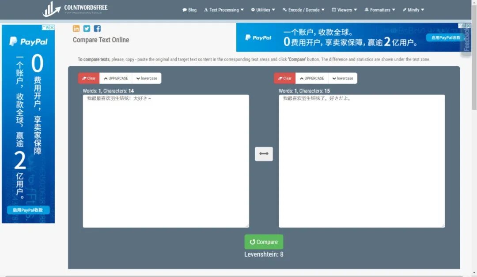Screen dimensions: 477x277
Task: Open the Text Processing dropdown
Action: [223, 9]
